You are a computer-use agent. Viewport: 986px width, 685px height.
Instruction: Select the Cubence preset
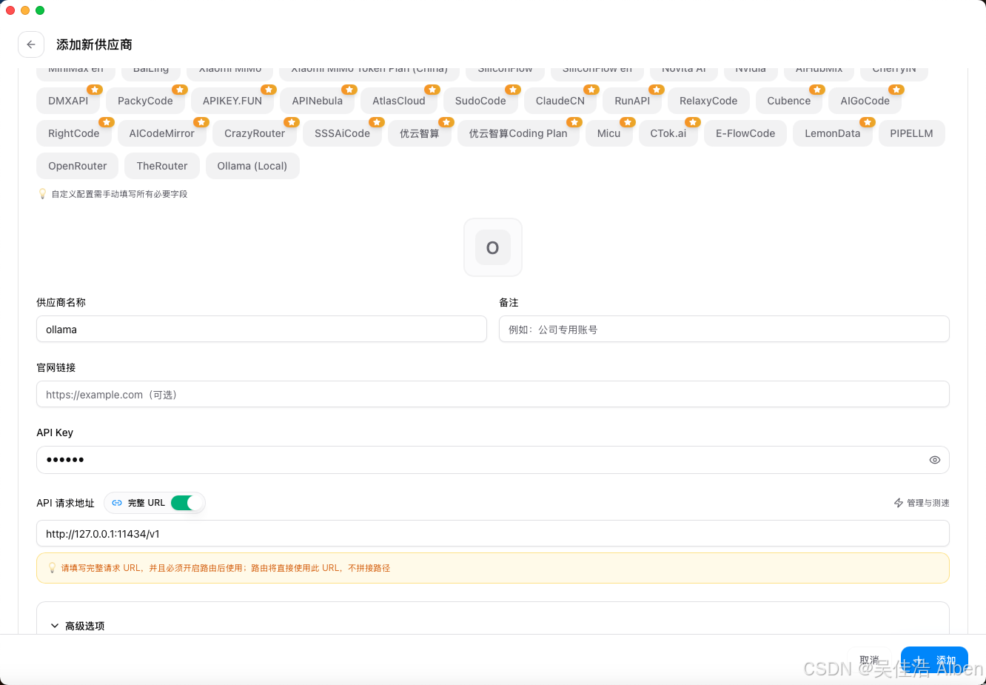point(789,101)
